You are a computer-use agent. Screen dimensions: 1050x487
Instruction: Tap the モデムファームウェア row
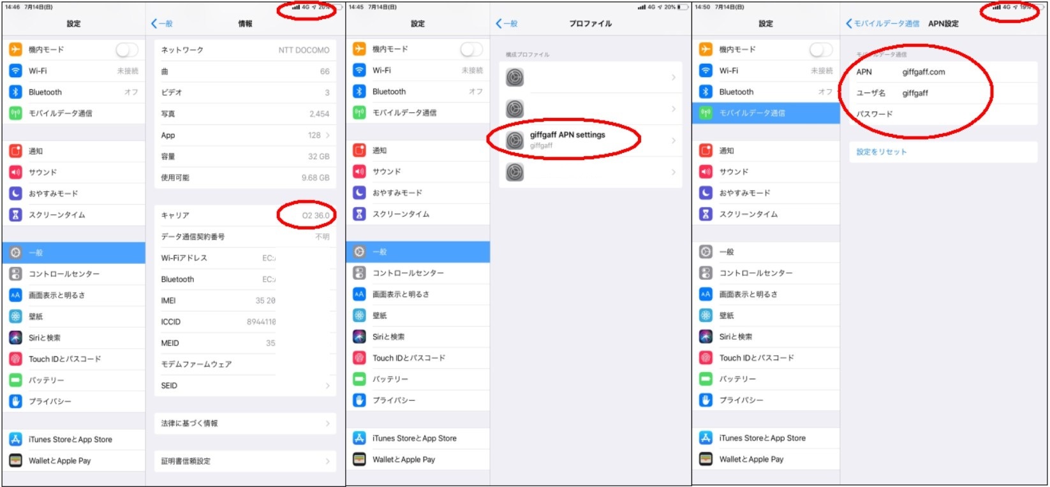pos(245,364)
